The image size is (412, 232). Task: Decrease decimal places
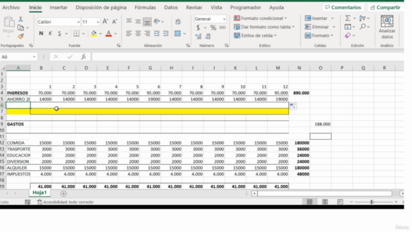(x=207, y=36)
